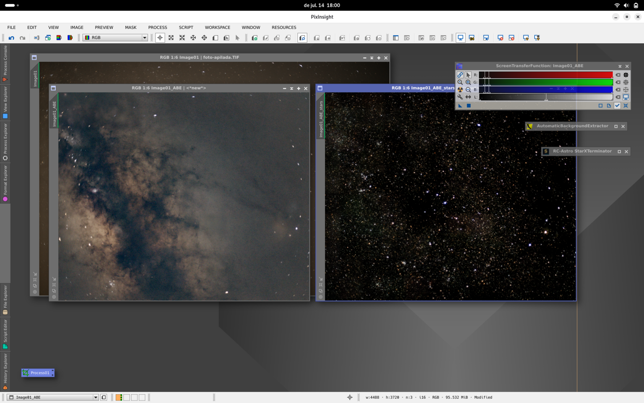Adjust the luminance L midtones slider
This screenshot has height=403, width=644.
point(546,97)
